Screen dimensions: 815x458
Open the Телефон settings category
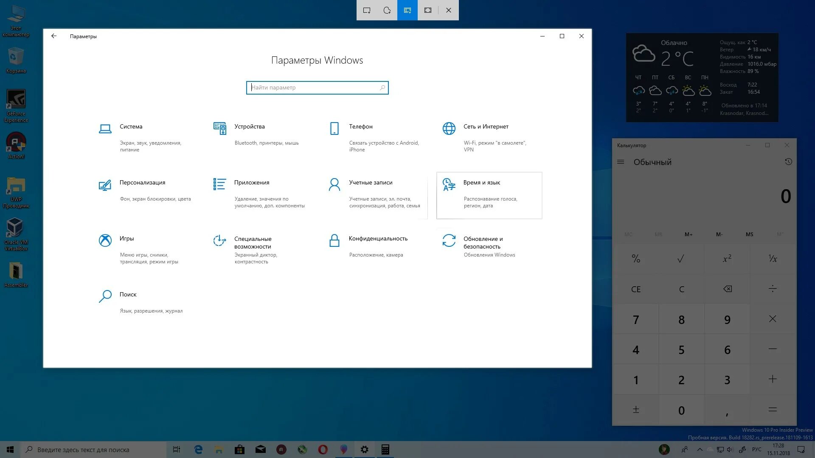point(360,127)
